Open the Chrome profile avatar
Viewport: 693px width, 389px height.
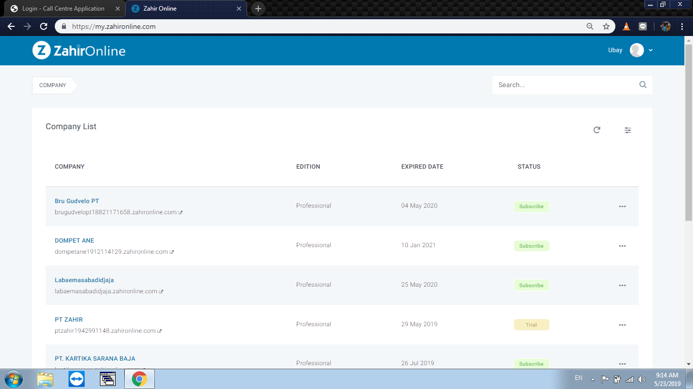click(x=666, y=26)
